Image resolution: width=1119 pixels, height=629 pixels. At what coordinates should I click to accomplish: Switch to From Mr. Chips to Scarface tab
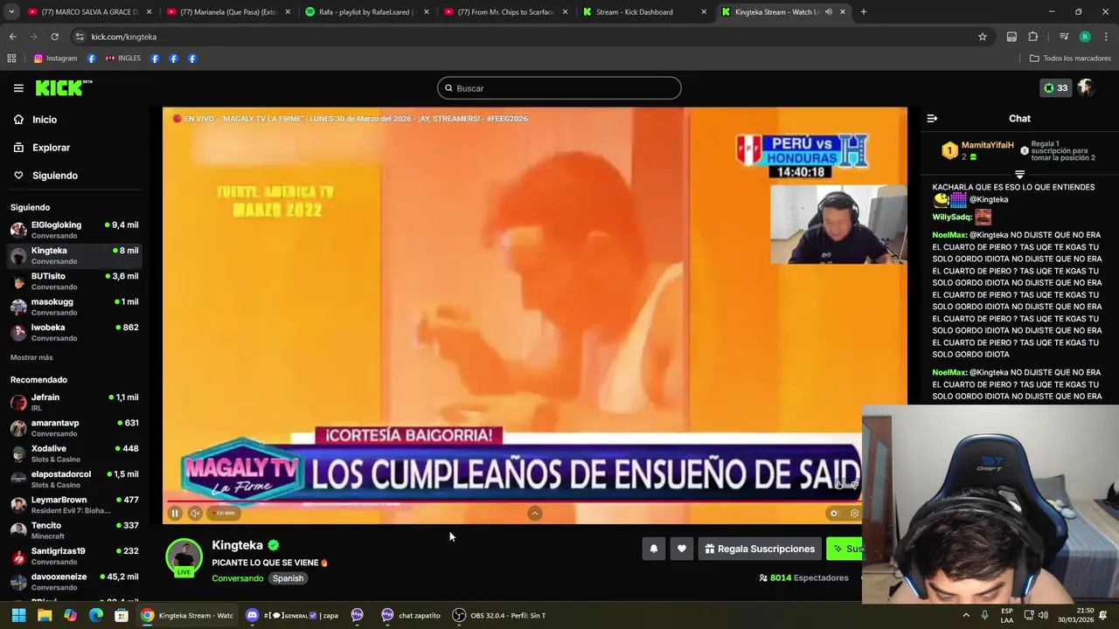pos(505,12)
